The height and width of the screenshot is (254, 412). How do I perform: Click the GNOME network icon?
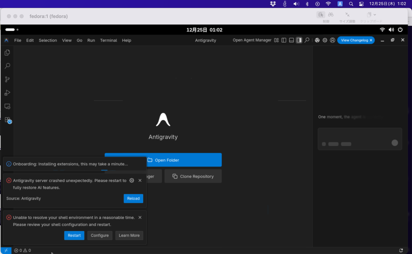pos(382,30)
